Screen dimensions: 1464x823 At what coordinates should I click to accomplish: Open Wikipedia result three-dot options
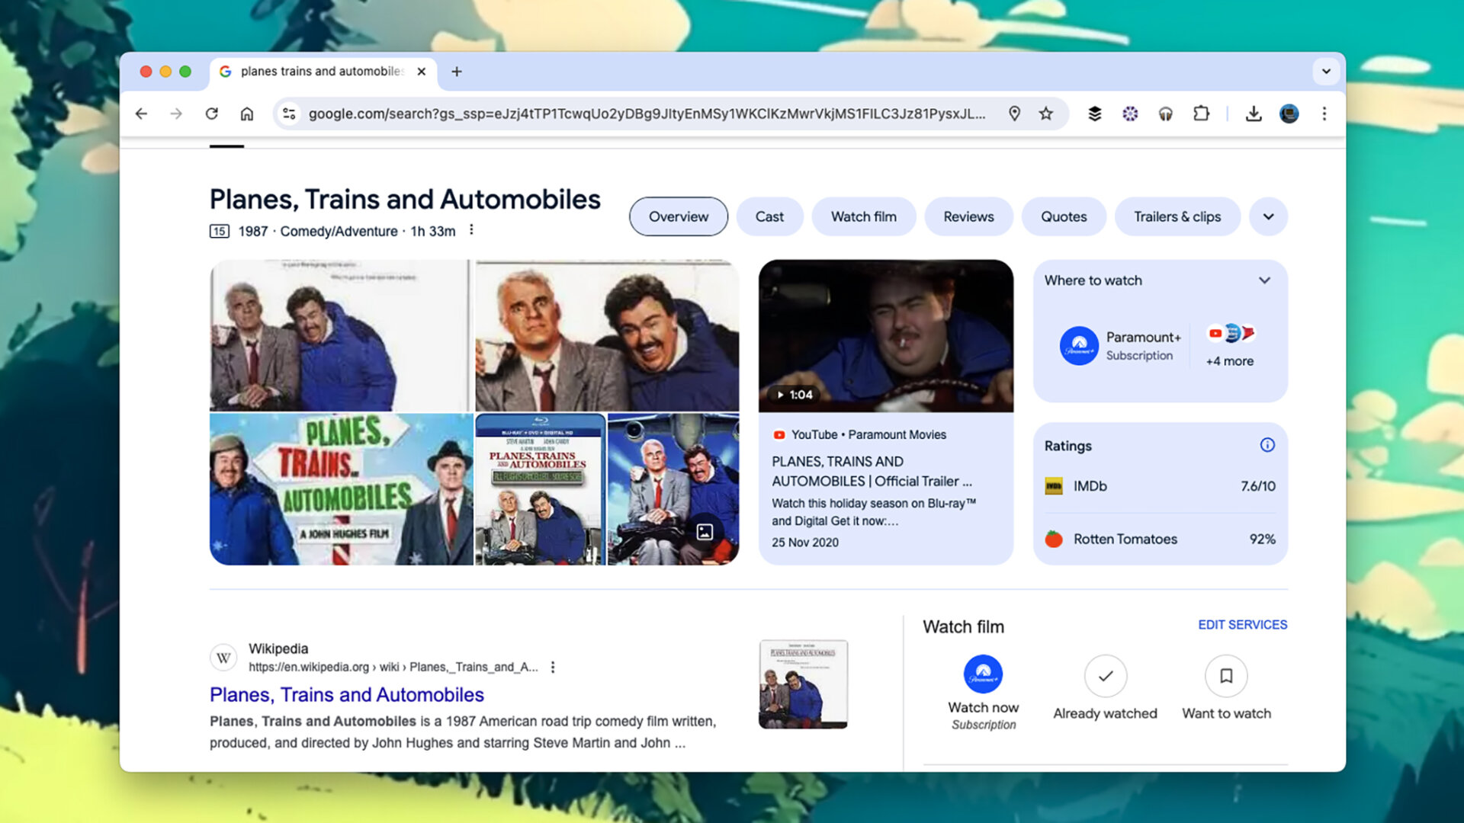pyautogui.click(x=553, y=667)
